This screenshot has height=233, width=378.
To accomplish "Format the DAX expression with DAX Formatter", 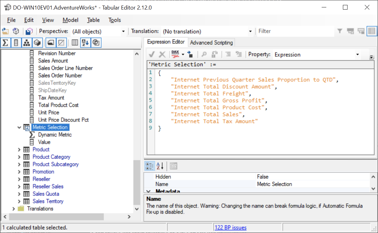I will (175, 54).
